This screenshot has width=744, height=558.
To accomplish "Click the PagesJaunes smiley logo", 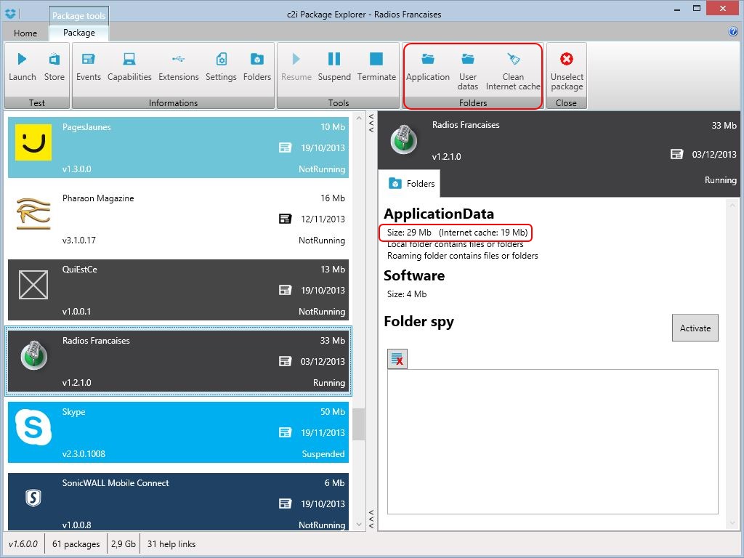I will [x=33, y=142].
